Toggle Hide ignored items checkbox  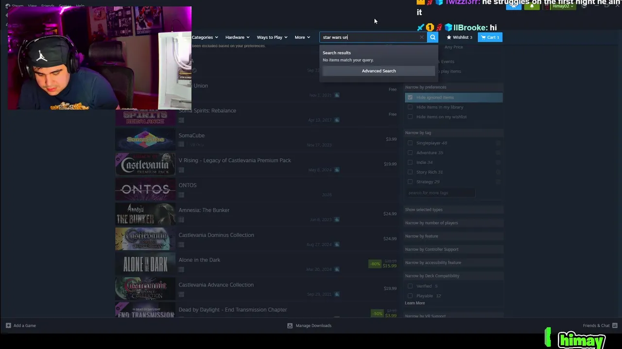point(410,97)
